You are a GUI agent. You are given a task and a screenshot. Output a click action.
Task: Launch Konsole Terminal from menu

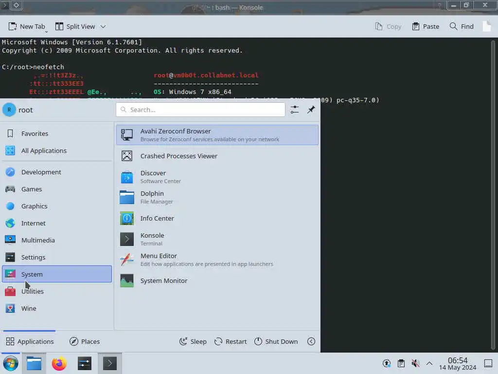click(x=217, y=239)
